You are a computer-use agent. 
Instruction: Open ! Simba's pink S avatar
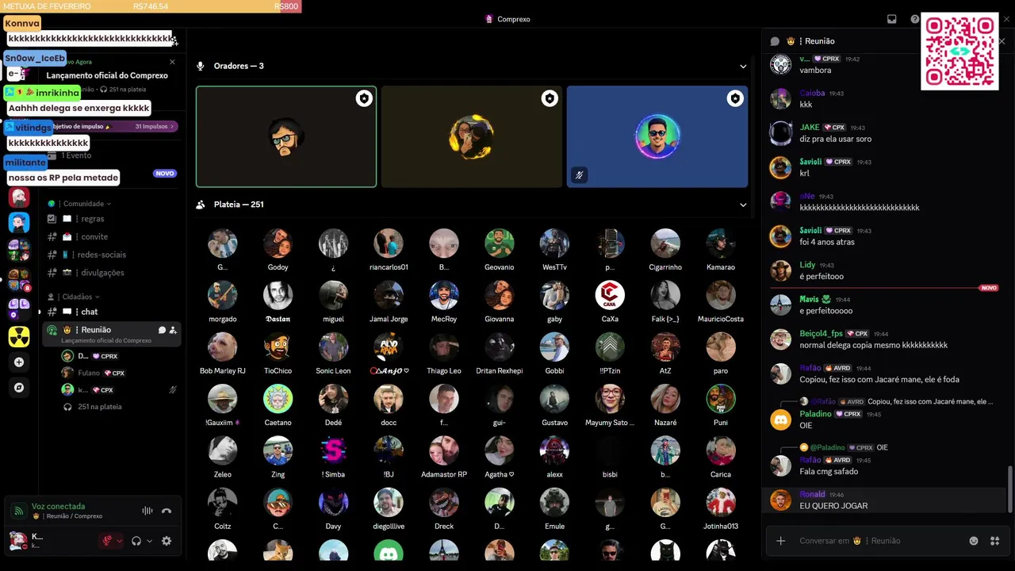coord(333,450)
